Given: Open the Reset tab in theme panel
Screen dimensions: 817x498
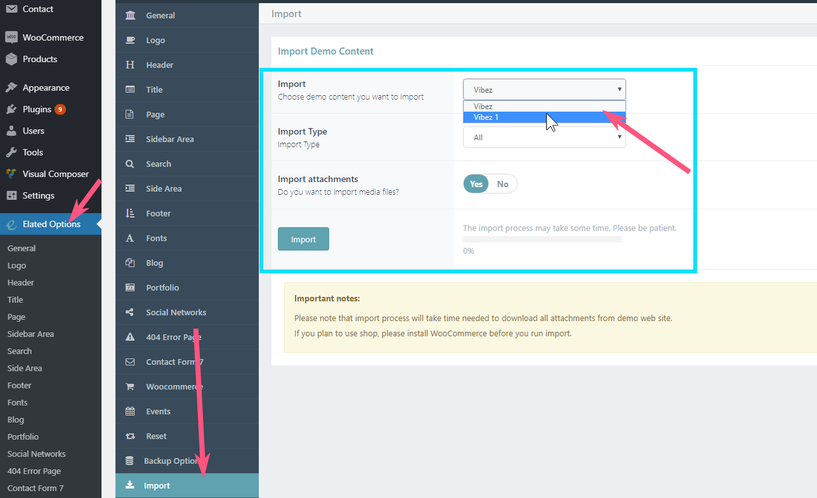Looking at the screenshot, I should coord(187,436).
